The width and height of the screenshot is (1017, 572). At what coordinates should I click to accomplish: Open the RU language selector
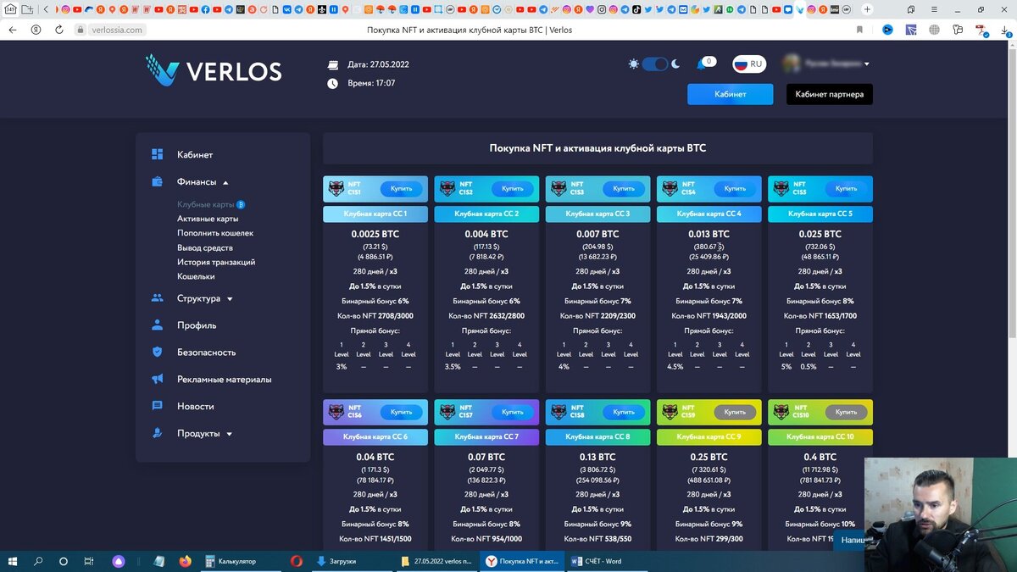748,64
